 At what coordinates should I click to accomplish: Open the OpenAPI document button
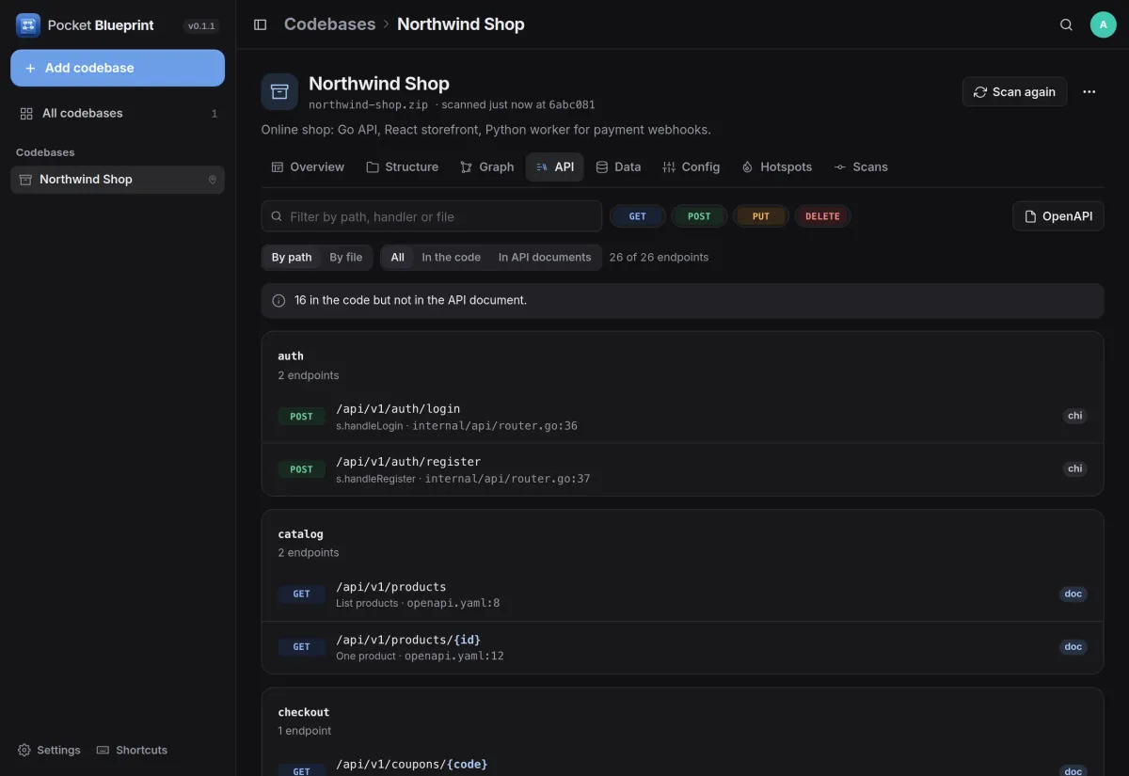pos(1058,216)
